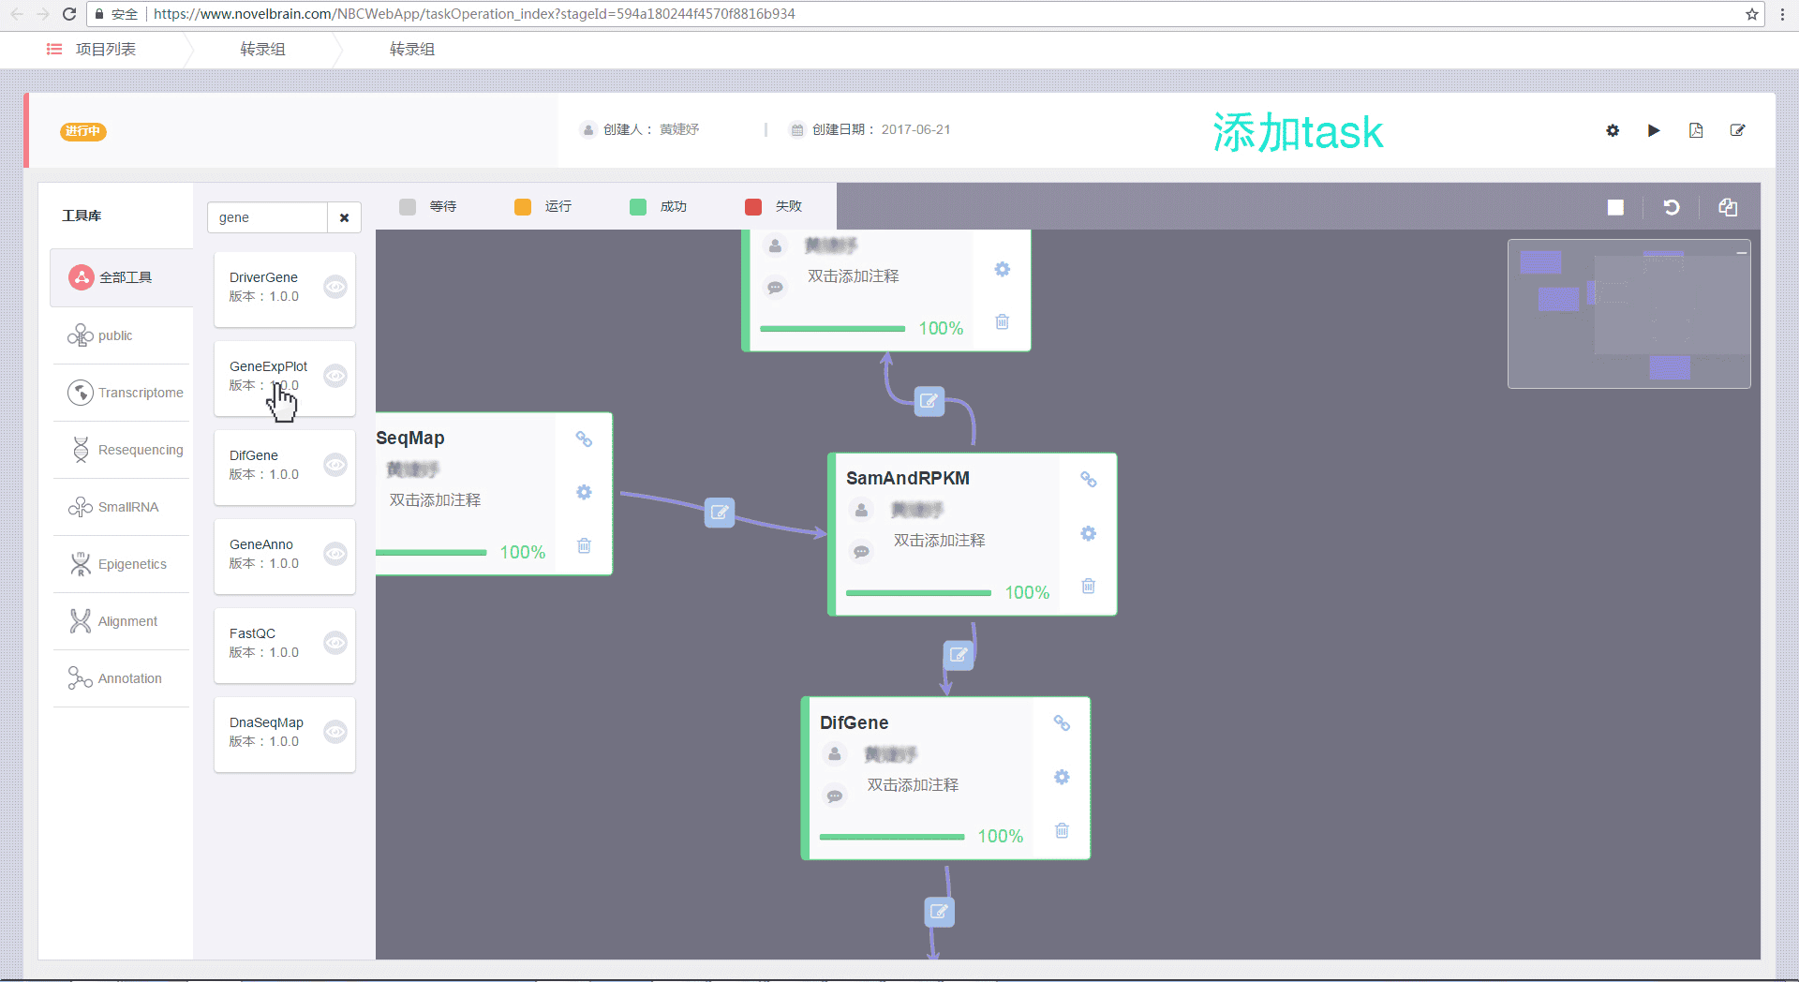1799x982 pixels.
Task: Expand the 项目列表 menu list
Action: [x=92, y=49]
